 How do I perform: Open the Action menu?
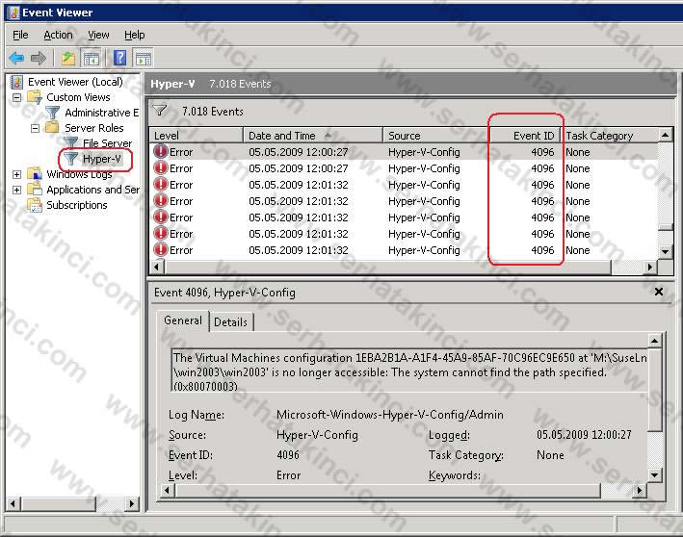(x=58, y=35)
